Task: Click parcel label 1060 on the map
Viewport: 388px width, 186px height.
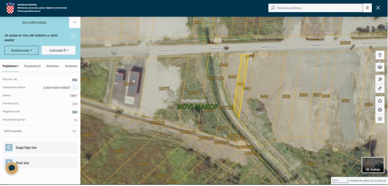Action: (87, 135)
